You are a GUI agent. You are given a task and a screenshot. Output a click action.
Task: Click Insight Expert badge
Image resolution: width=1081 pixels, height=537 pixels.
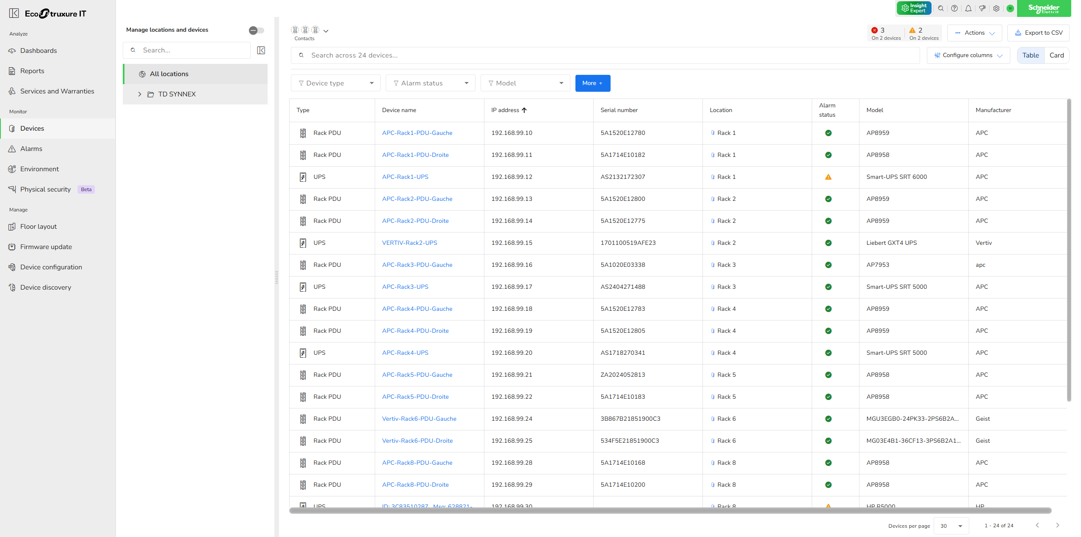click(913, 8)
